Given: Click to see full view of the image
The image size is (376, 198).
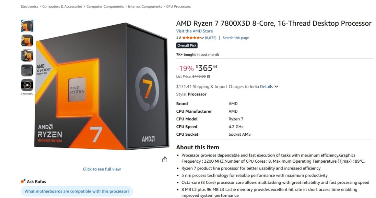Looking at the screenshot, I should [101, 169].
